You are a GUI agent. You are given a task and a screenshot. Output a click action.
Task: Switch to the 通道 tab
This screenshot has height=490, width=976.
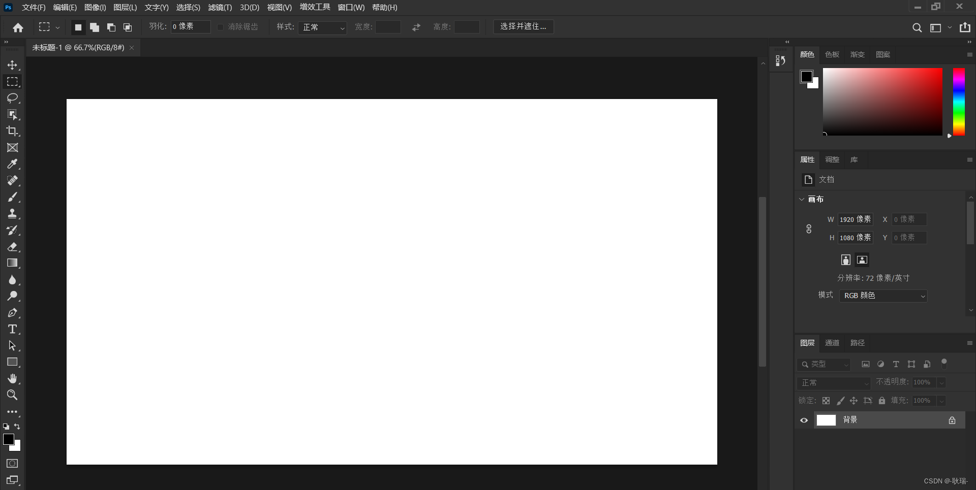tap(832, 343)
